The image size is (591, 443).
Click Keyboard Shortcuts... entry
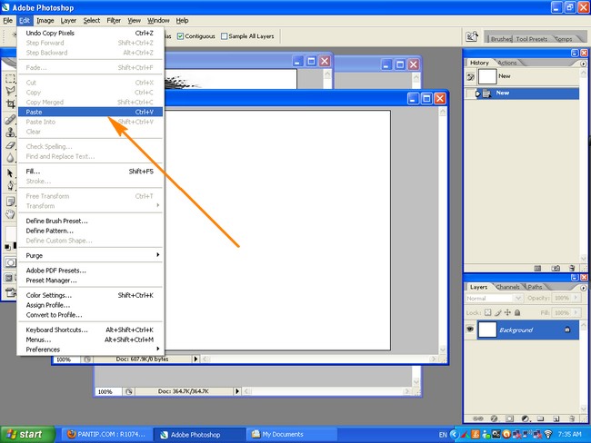click(x=90, y=330)
